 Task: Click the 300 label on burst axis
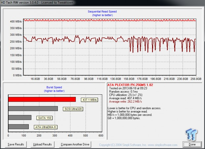click(x=55, y=136)
